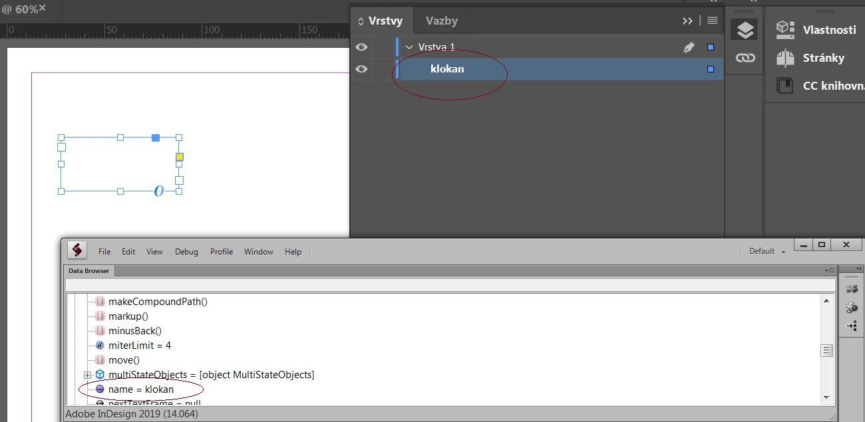The image size is (865, 422).
Task: Close the document tab at 60%
Action: (43, 8)
